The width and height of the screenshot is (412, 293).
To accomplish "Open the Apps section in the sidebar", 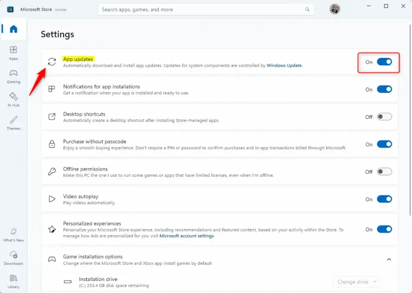I will tap(13, 53).
